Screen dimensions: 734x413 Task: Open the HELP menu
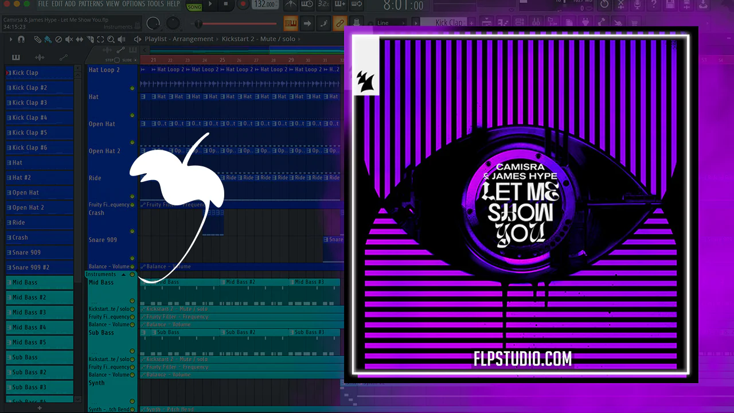point(173,4)
